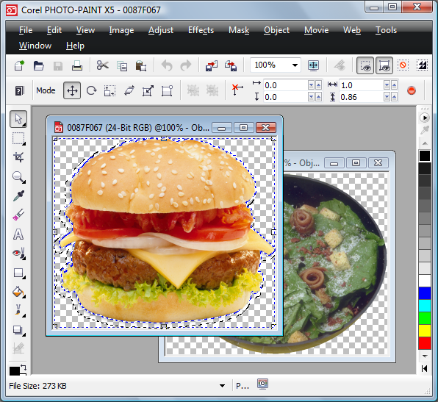This screenshot has width=438, height=402.
Task: Toggle Show Object Marquee
Action: 384,65
